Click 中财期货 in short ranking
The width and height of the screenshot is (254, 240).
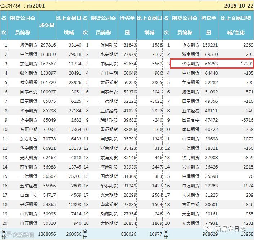tap(190, 73)
